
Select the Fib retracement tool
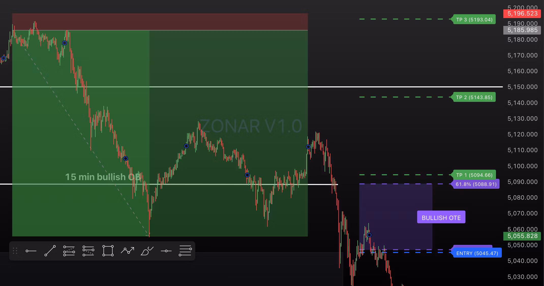pos(69,251)
